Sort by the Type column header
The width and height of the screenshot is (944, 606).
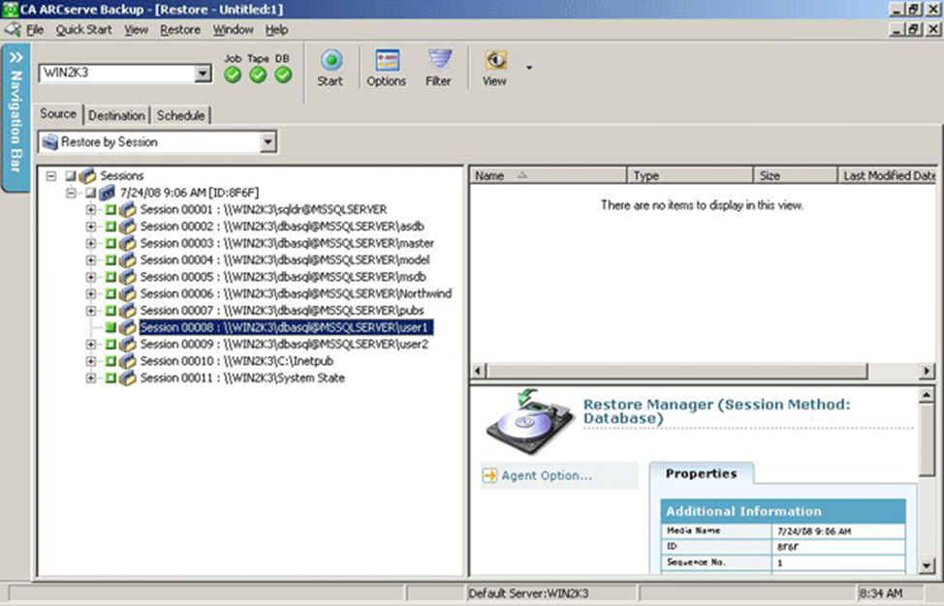pos(690,175)
